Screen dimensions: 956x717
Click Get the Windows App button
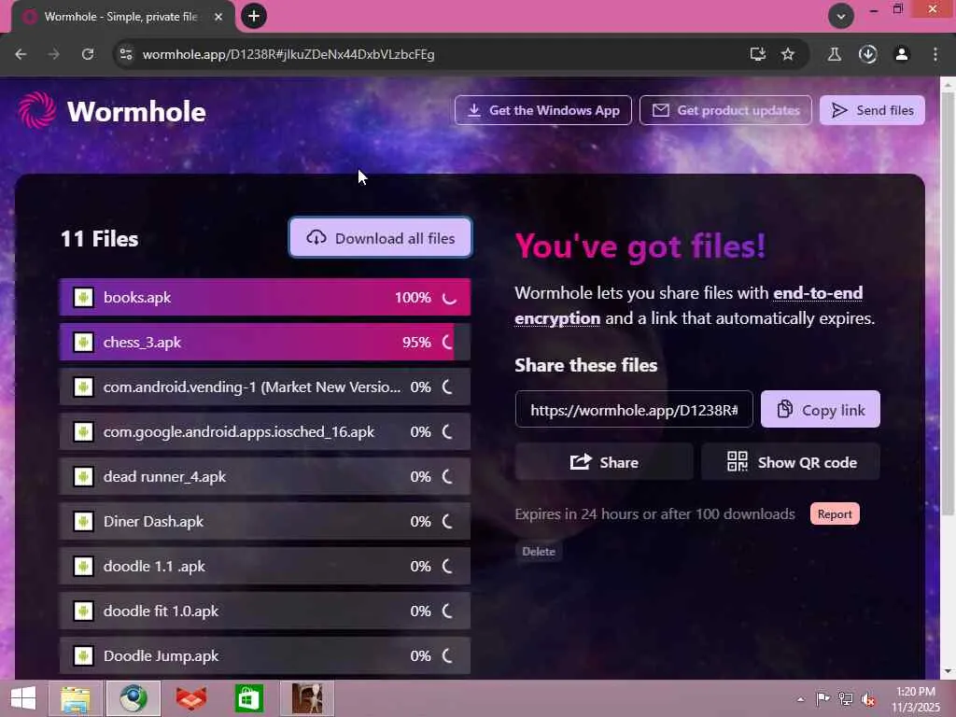tap(543, 110)
